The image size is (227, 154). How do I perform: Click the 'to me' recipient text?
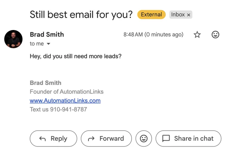coord(37,44)
